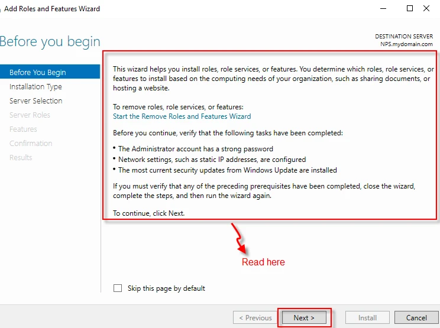Open the 'Server Selection' step

pyautogui.click(x=35, y=101)
